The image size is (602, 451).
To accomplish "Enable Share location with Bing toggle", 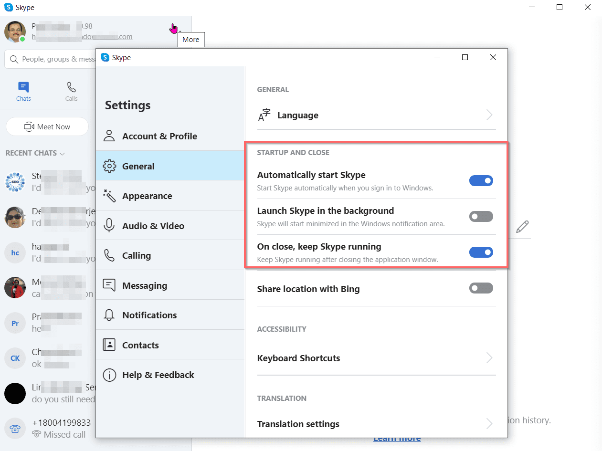I will coord(481,288).
